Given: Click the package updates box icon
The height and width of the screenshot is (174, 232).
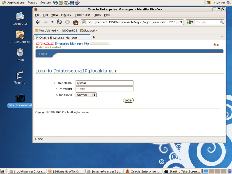Looking at the screenshot, I should tap(209, 3).
